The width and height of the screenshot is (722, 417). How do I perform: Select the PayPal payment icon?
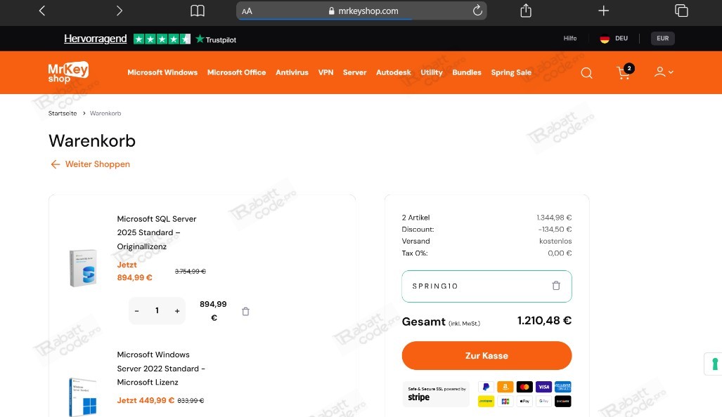(485, 387)
